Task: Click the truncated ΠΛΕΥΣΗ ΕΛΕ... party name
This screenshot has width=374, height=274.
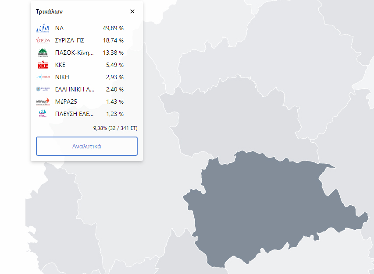Action: tap(74, 114)
